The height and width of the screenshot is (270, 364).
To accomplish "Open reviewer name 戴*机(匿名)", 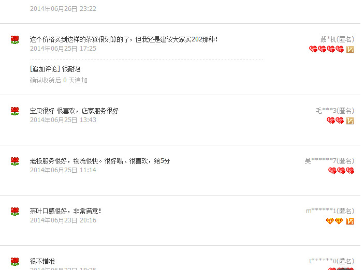I will [337, 39].
